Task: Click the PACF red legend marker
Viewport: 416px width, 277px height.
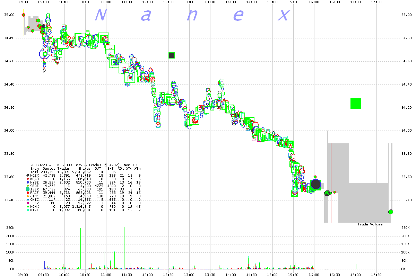Action: pyautogui.click(x=28, y=193)
